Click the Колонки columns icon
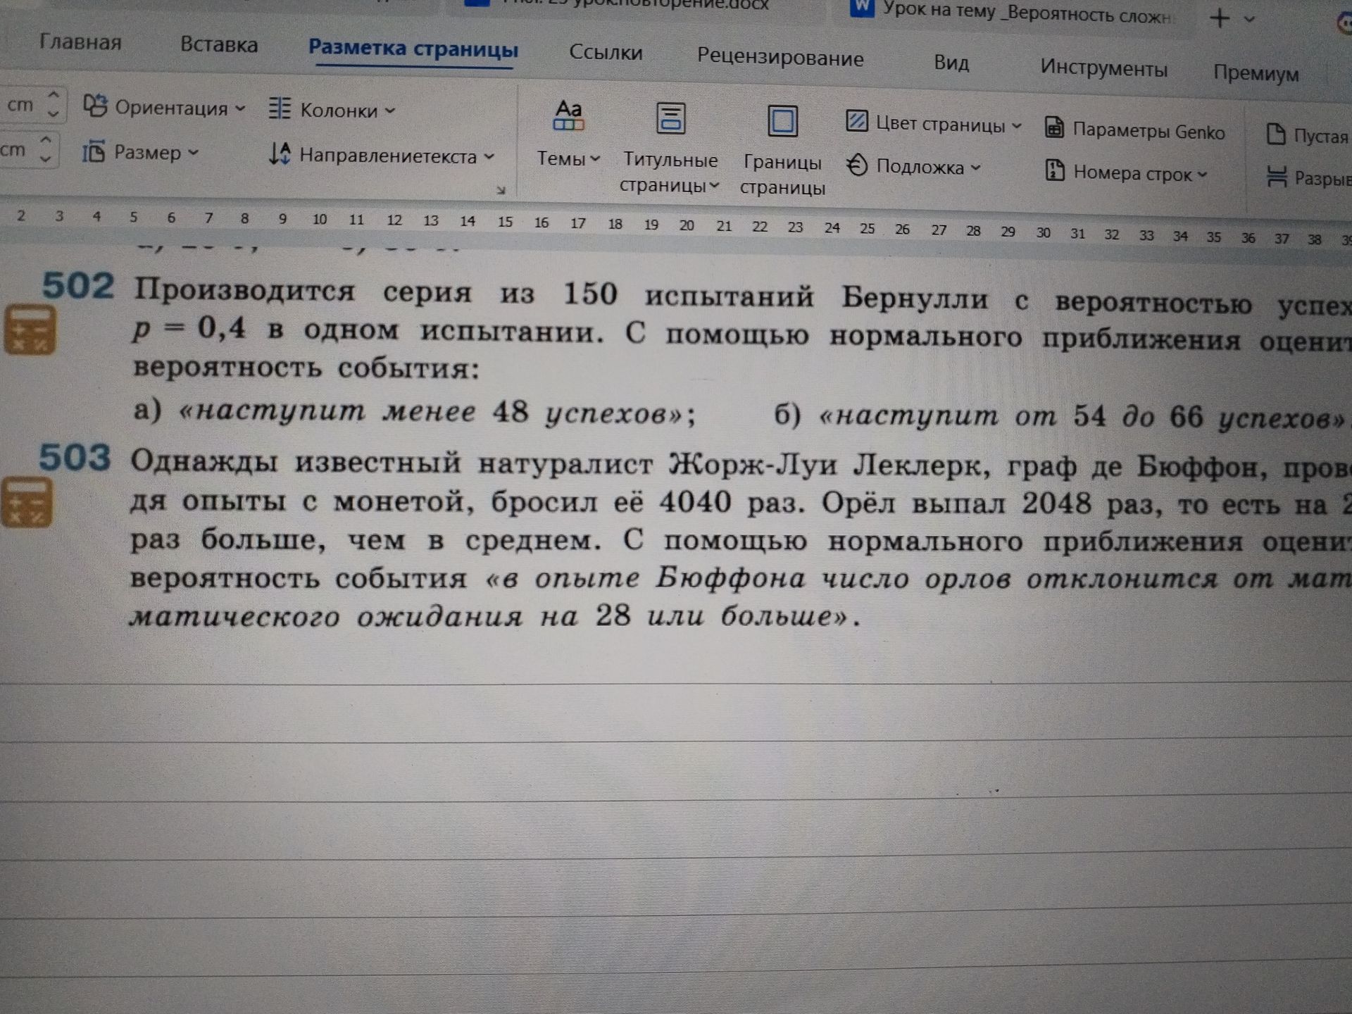 [280, 108]
